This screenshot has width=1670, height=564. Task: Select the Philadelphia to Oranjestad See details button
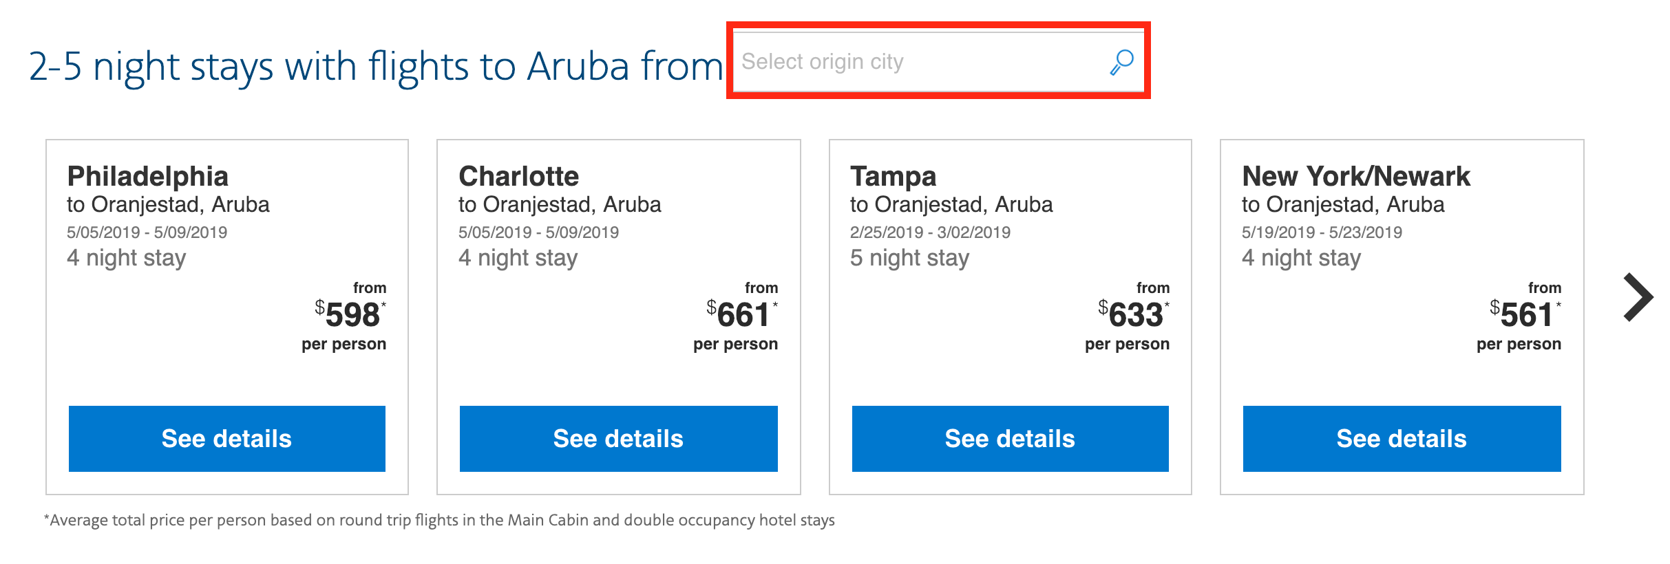point(226,438)
